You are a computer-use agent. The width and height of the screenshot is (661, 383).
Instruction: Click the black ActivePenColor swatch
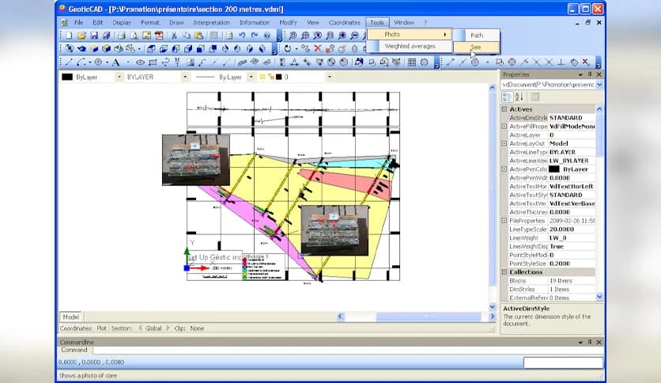(554, 169)
